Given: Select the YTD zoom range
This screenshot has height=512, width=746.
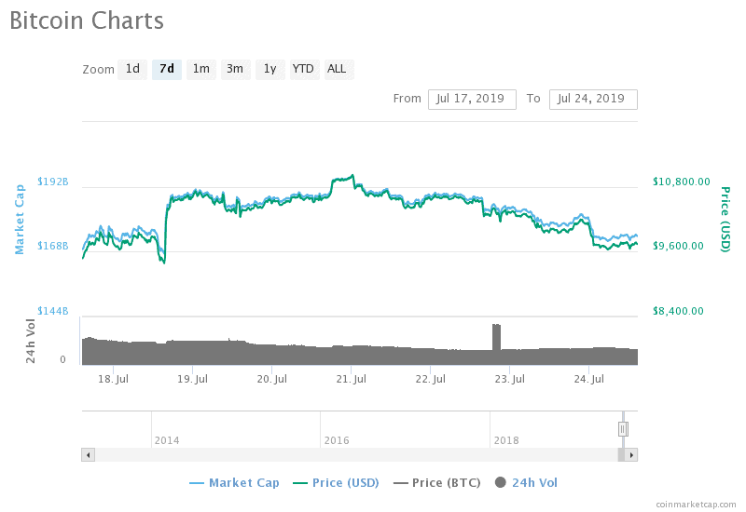Looking at the screenshot, I should point(304,69).
